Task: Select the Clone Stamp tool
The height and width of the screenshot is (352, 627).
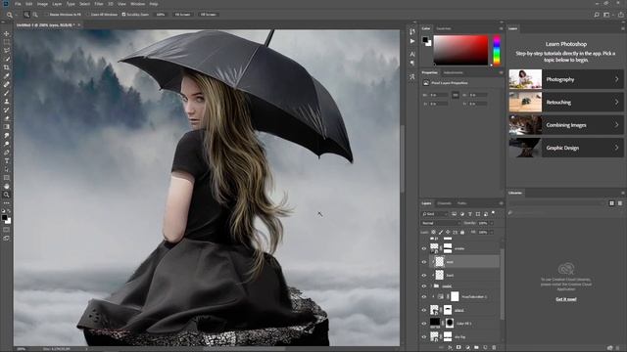Action: tap(7, 102)
